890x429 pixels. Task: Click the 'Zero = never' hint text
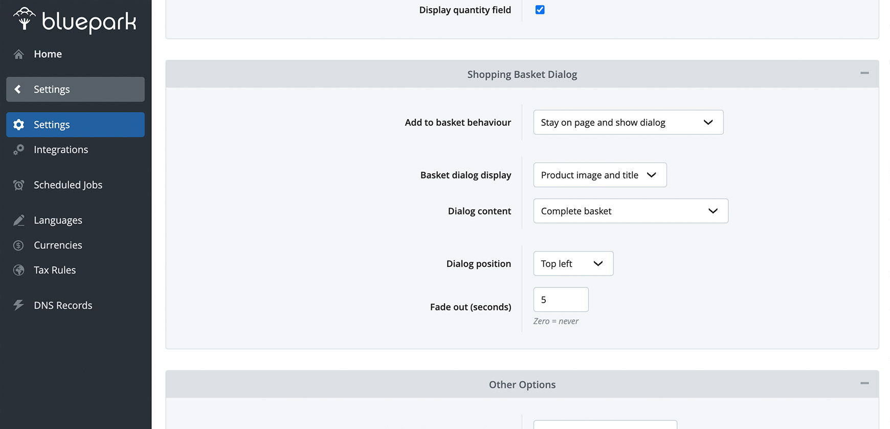coord(556,321)
